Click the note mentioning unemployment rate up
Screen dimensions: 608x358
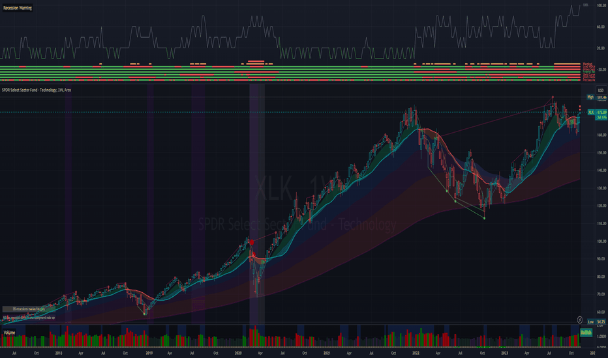pos(29,318)
